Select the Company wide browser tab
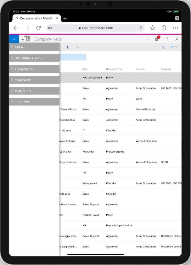 pos(37,18)
